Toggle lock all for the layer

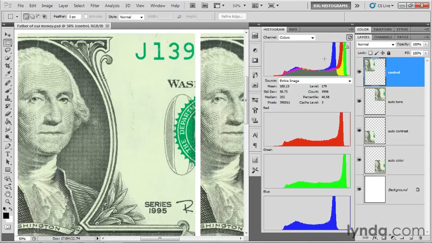coord(388,53)
